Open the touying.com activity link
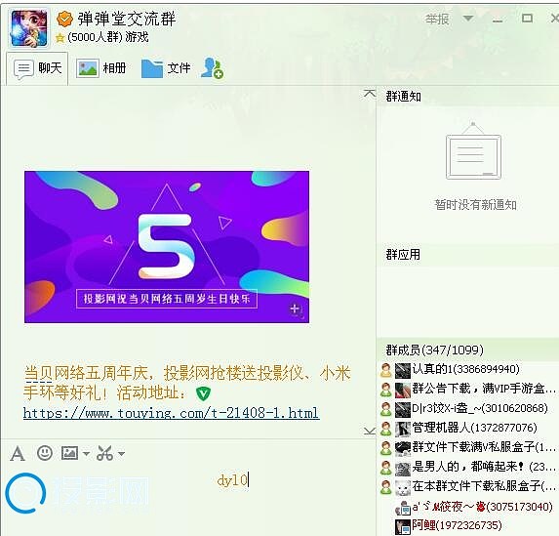Viewport: 559px width, 536px height. click(171, 413)
